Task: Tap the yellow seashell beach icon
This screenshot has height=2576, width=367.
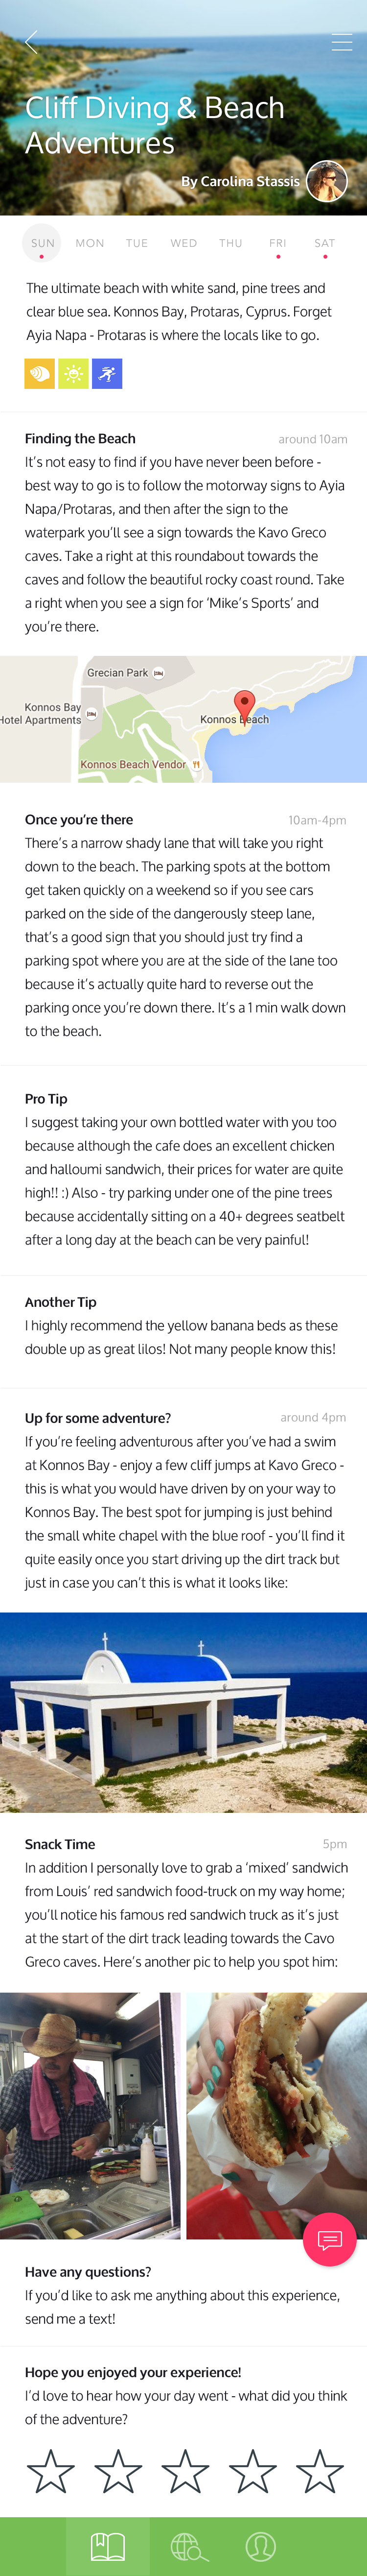Action: click(x=40, y=374)
